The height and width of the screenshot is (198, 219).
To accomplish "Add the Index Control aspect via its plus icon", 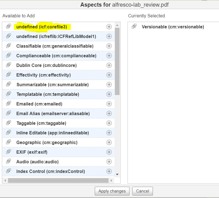I will [x=109, y=171].
